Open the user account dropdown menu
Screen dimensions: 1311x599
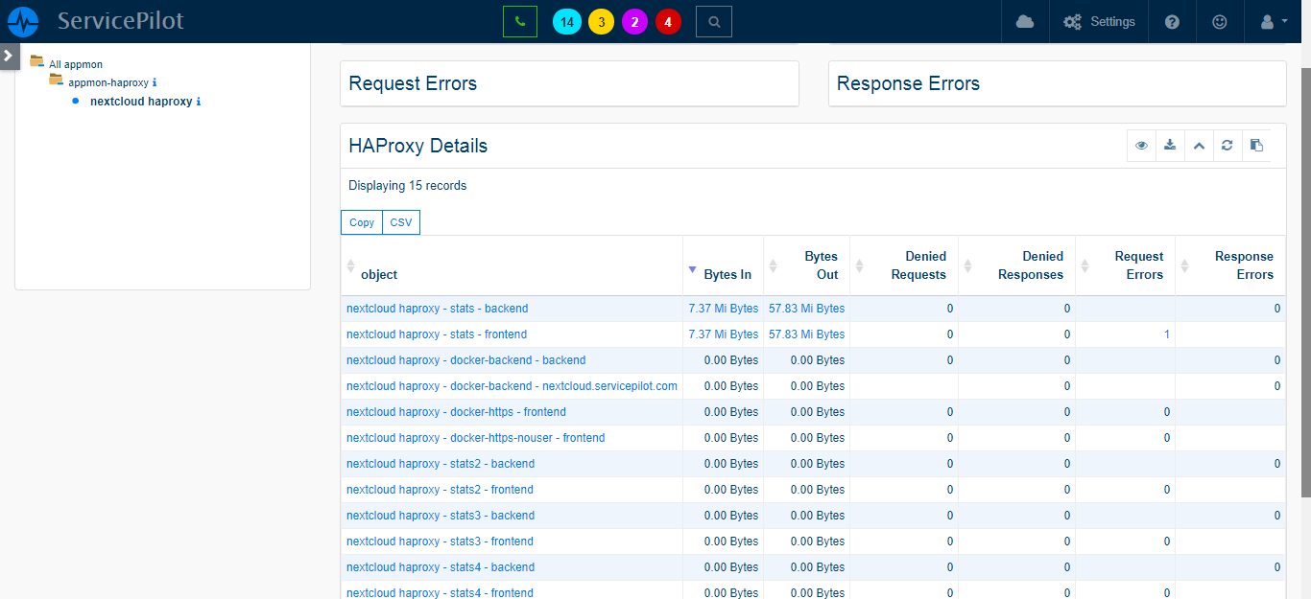tap(1273, 21)
